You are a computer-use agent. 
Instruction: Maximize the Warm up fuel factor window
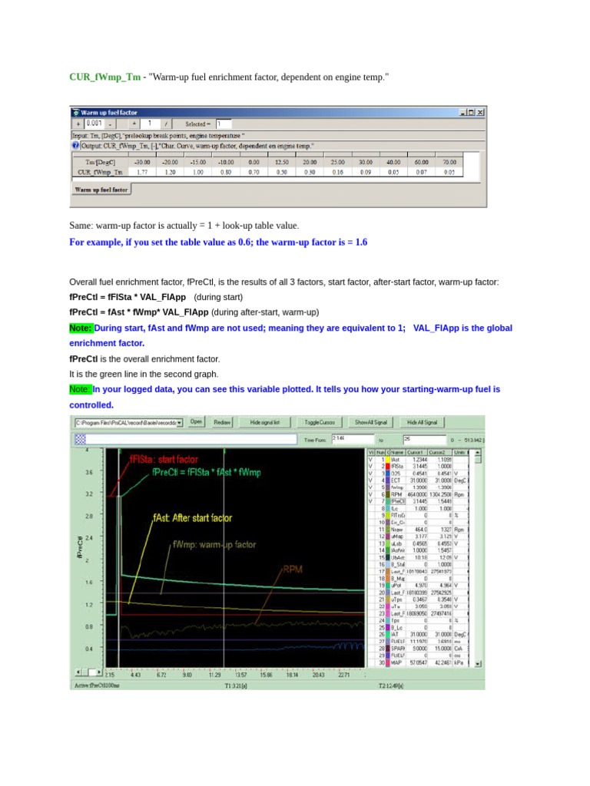tap(471, 112)
